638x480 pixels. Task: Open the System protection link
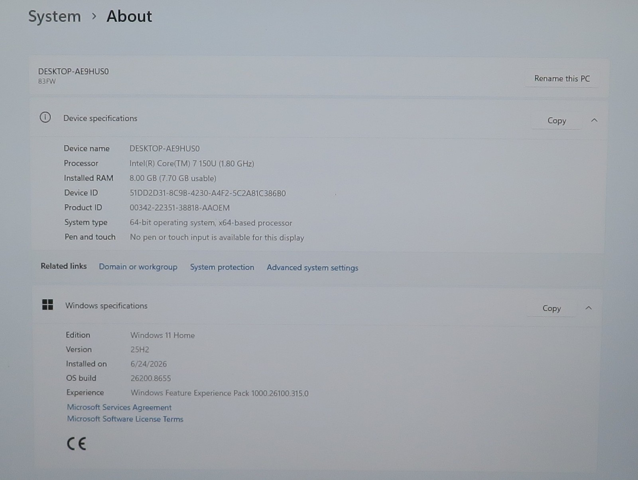(x=222, y=267)
